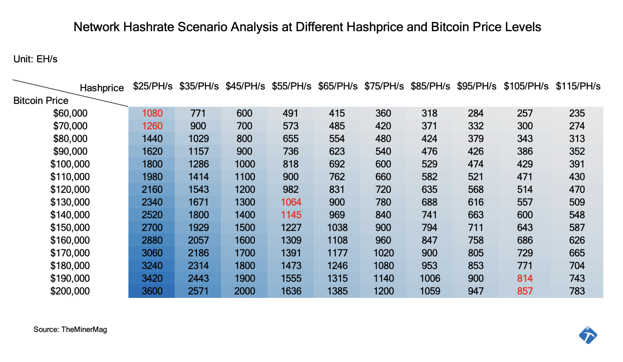
Task: Click the 2000 cell
Action: (245, 291)
